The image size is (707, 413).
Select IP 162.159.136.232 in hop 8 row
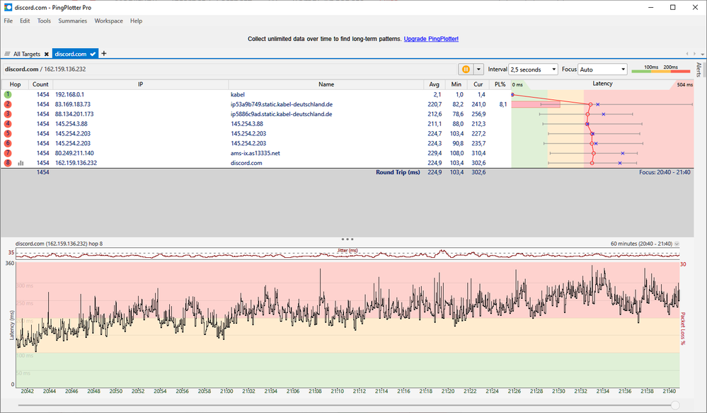76,163
